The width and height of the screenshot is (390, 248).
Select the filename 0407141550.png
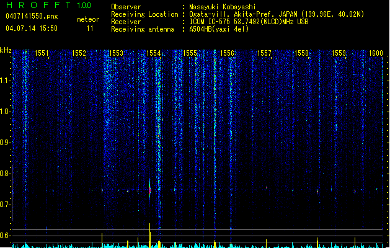click(32, 16)
